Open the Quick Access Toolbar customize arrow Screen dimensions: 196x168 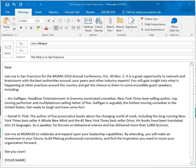pyautogui.click(x=41, y=5)
